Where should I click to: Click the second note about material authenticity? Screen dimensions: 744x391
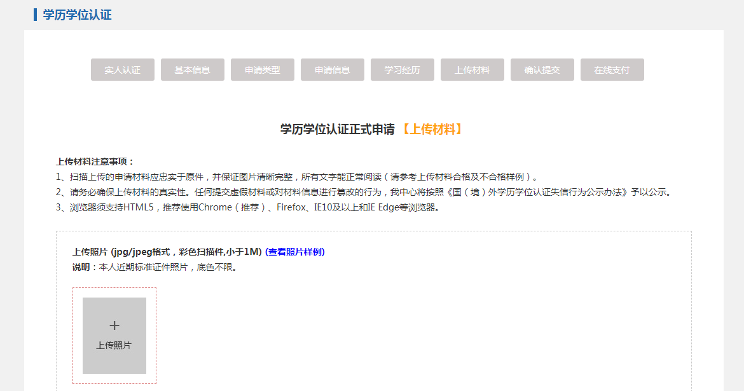(x=363, y=192)
